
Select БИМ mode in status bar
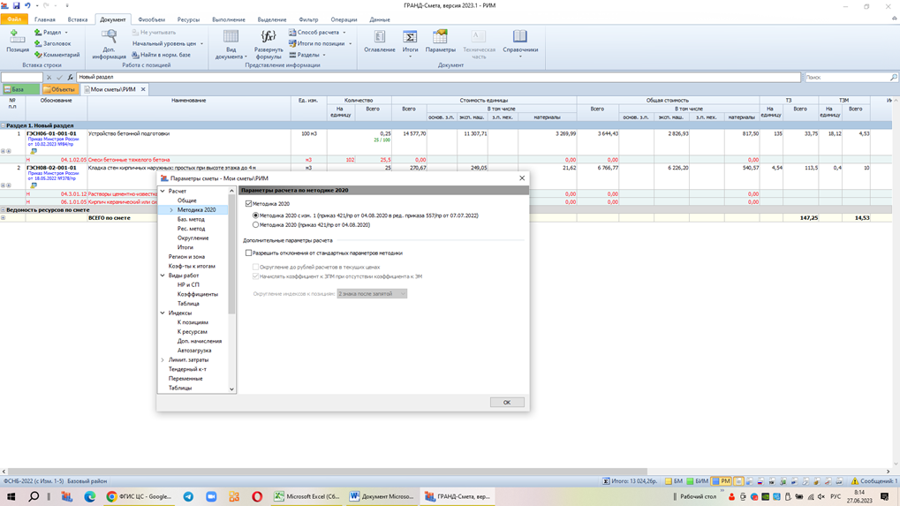tap(698, 481)
